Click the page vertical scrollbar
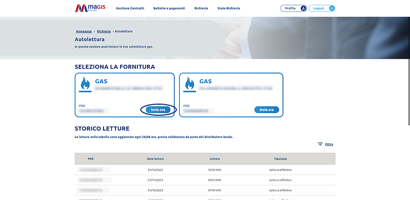This screenshot has height=200, width=410. [409, 91]
